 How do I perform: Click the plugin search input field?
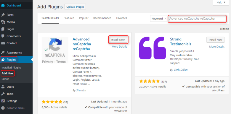[197, 19]
